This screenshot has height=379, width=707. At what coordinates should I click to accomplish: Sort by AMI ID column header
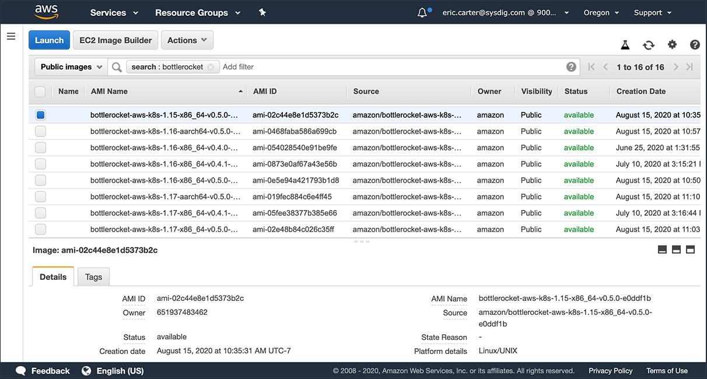265,92
